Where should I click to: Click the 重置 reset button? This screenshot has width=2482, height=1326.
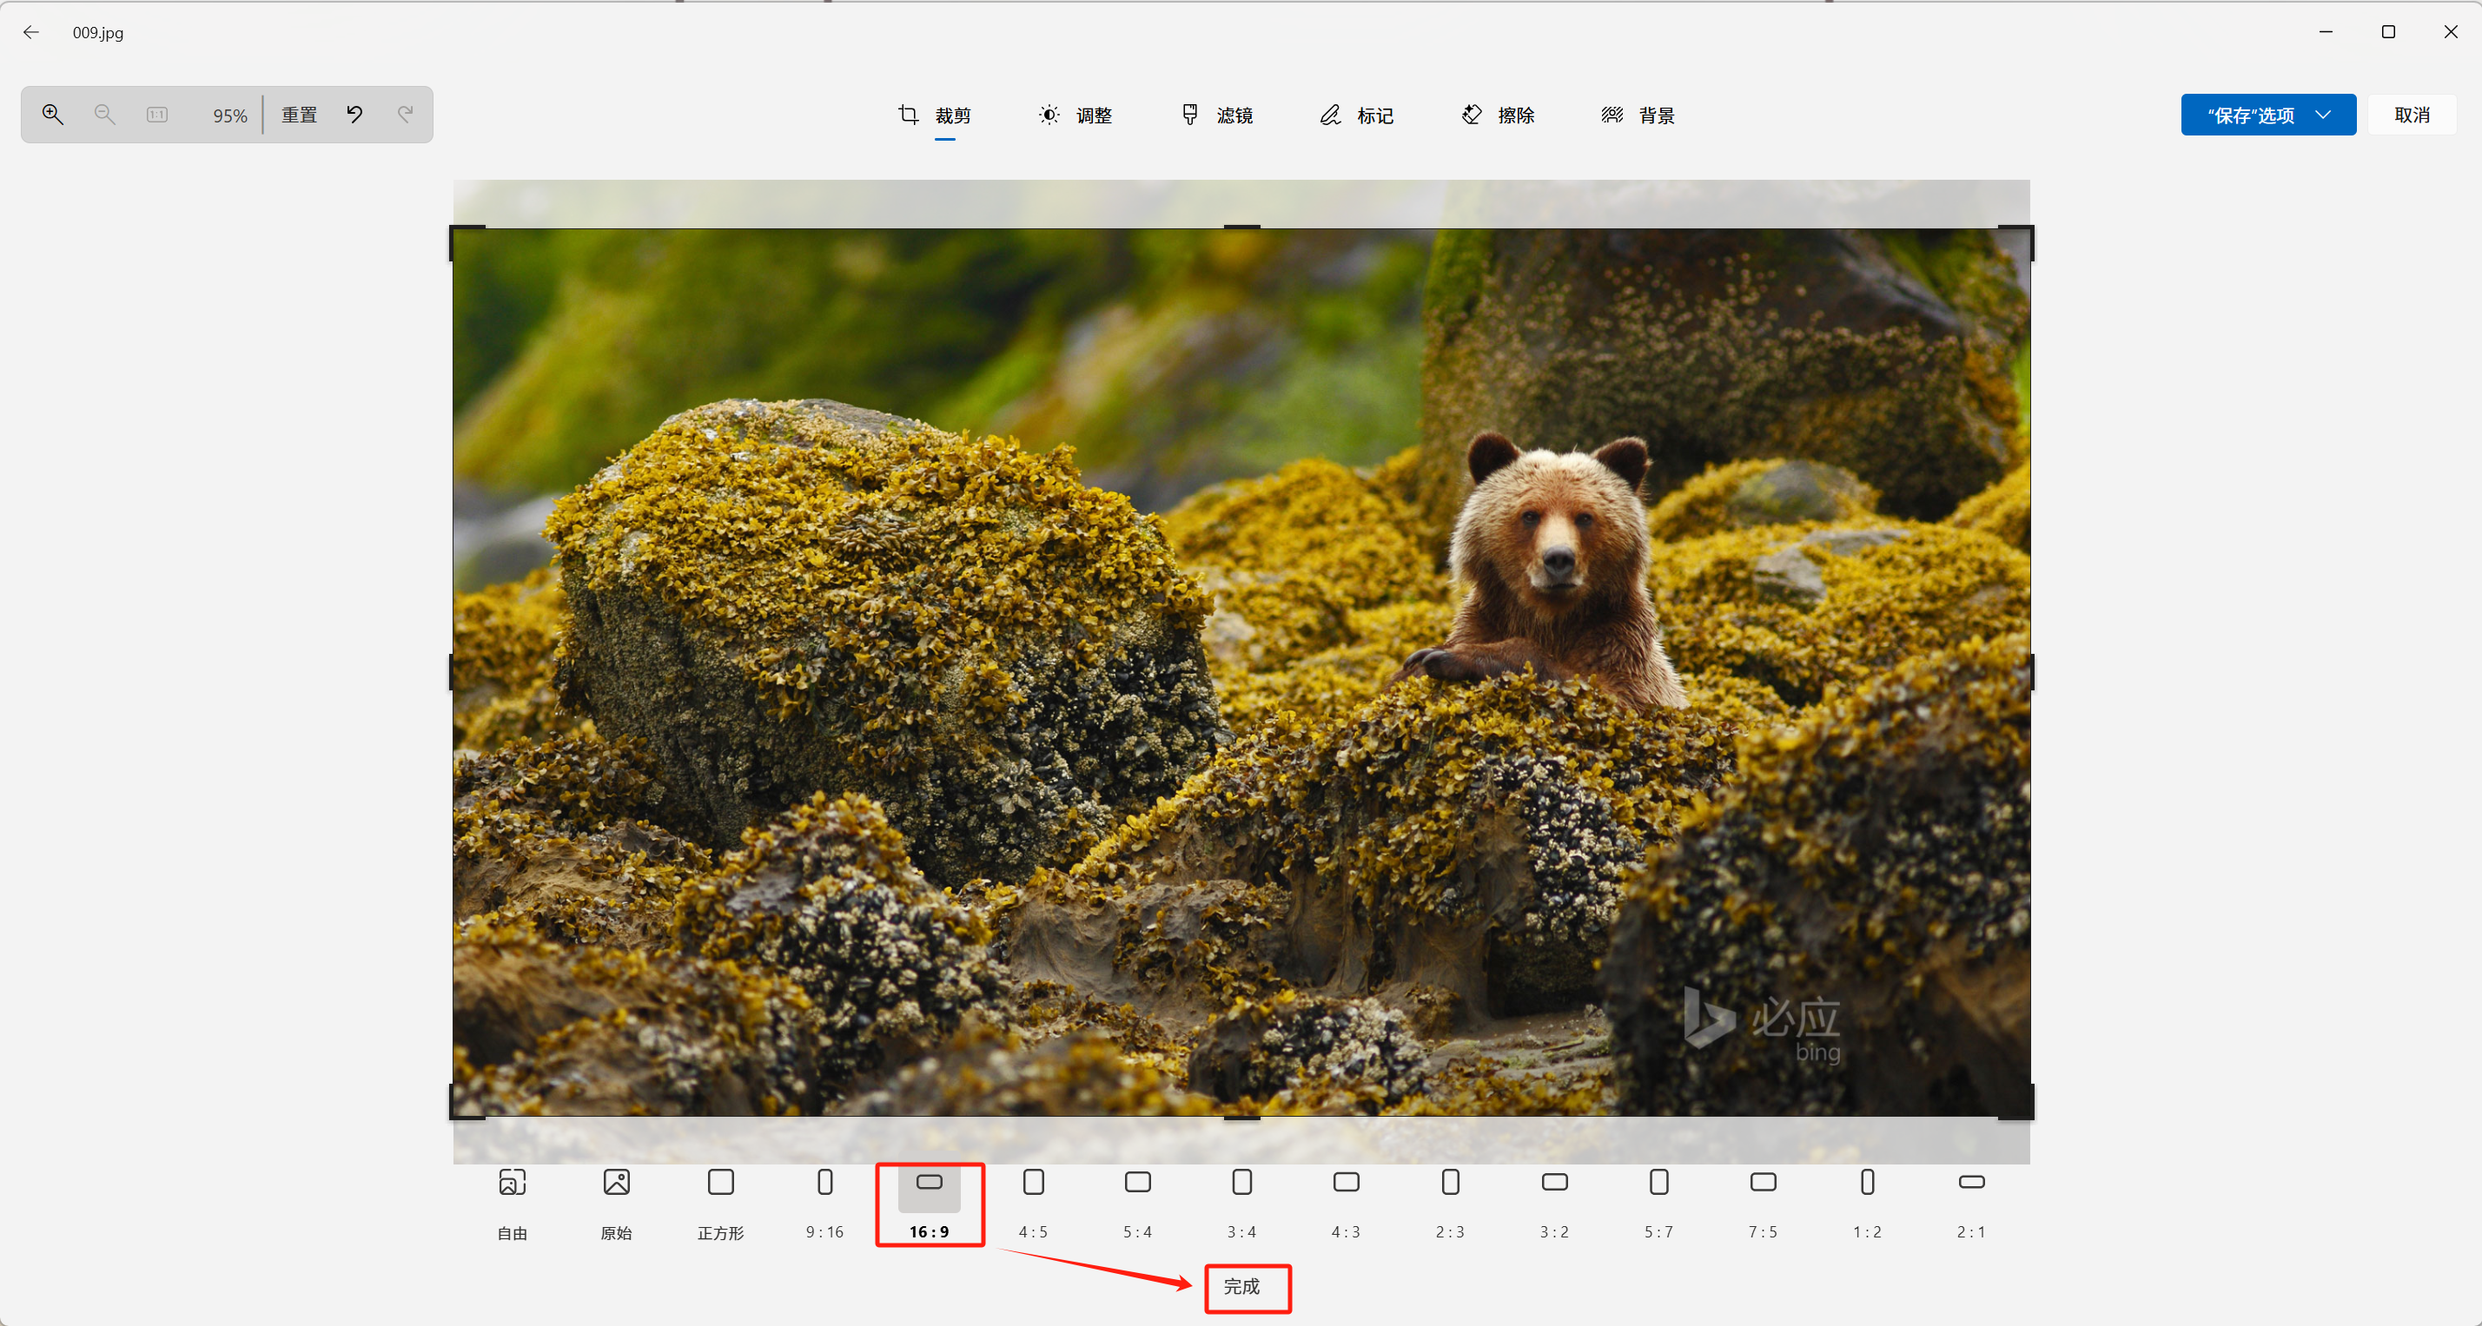click(299, 114)
